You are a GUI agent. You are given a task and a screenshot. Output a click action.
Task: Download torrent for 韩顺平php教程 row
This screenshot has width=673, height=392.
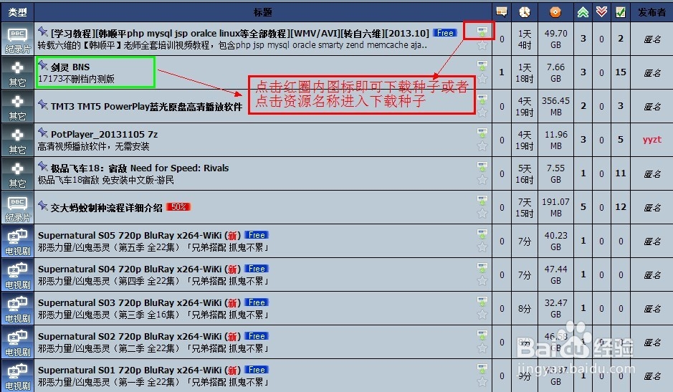tap(482, 32)
